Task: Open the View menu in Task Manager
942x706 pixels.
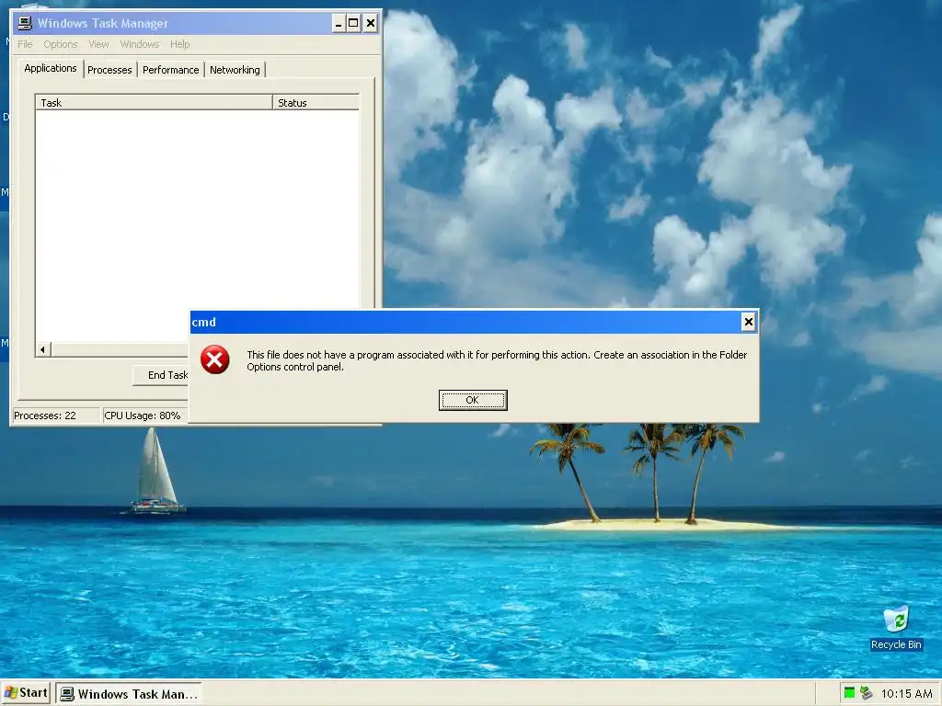Action: (x=98, y=44)
